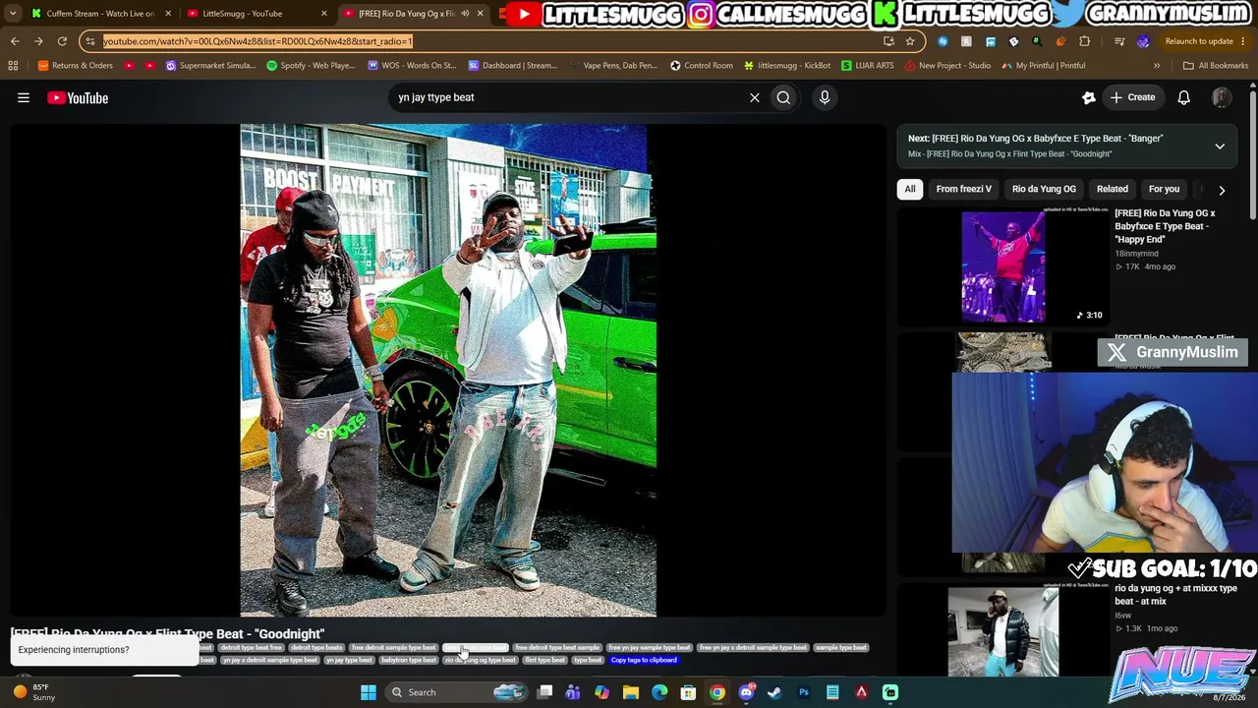
Task: Open the Spotify - Web Player bookmark
Action: click(311, 66)
